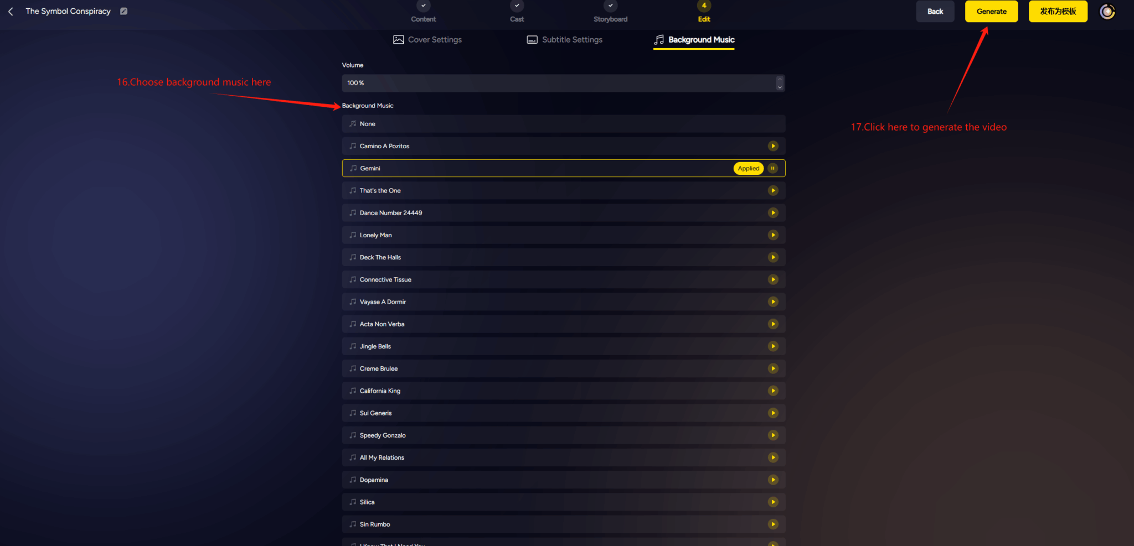Play preview of Jingle Bells track
This screenshot has width=1134, height=546.
click(x=773, y=346)
